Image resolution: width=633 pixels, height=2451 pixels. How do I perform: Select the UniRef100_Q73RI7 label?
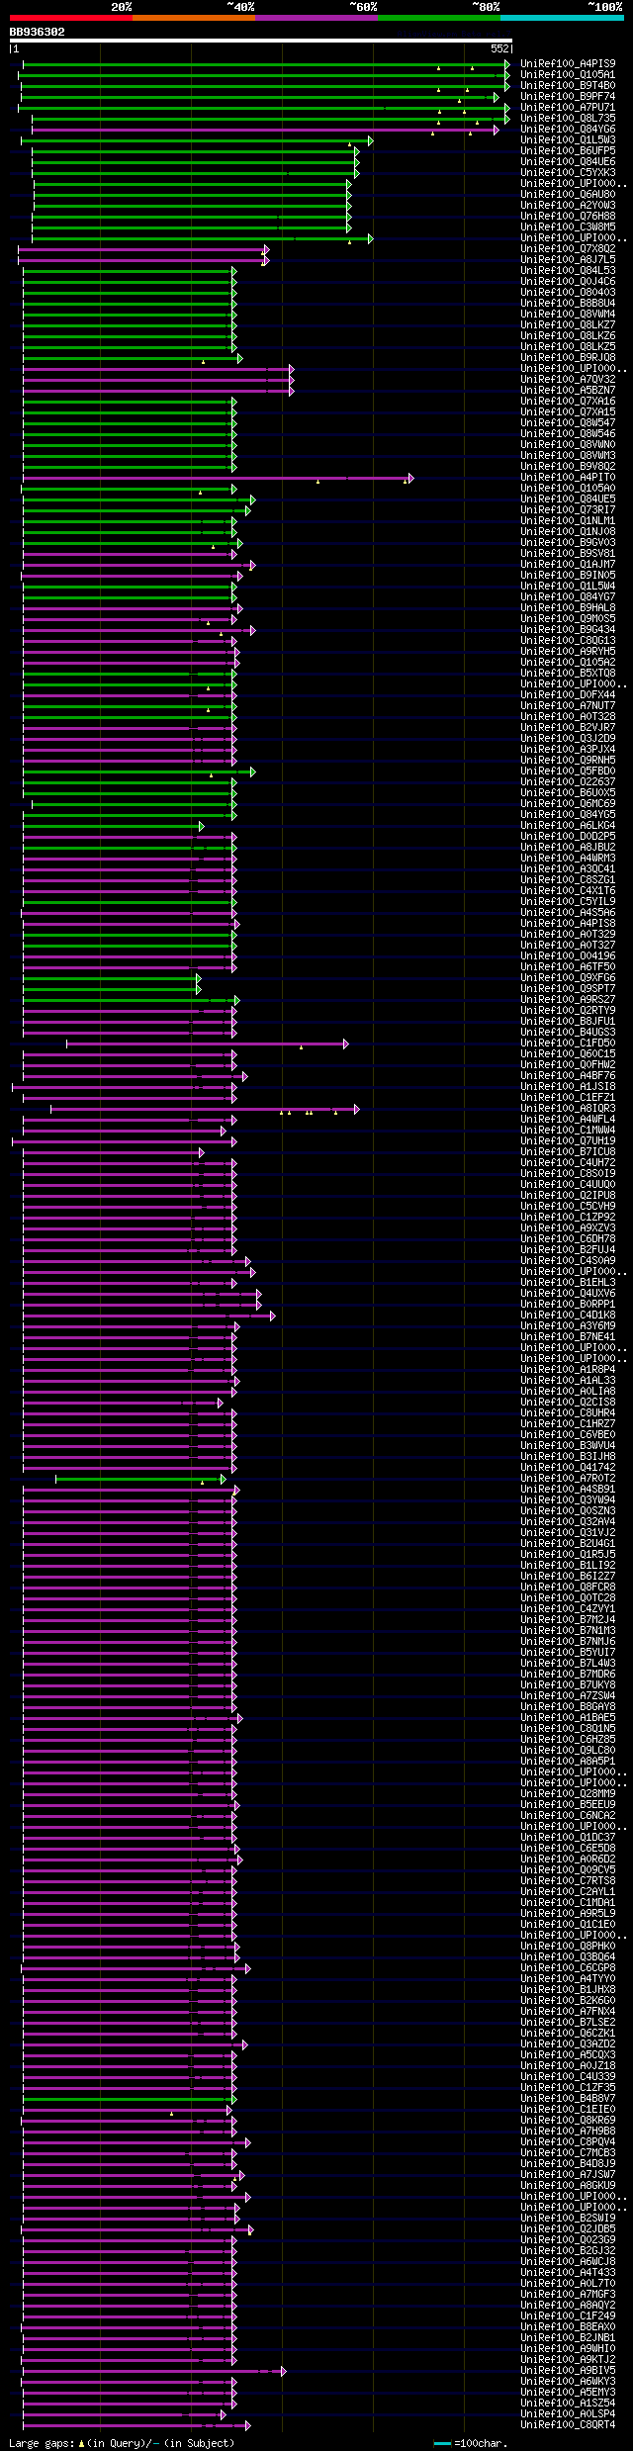coord(568,510)
